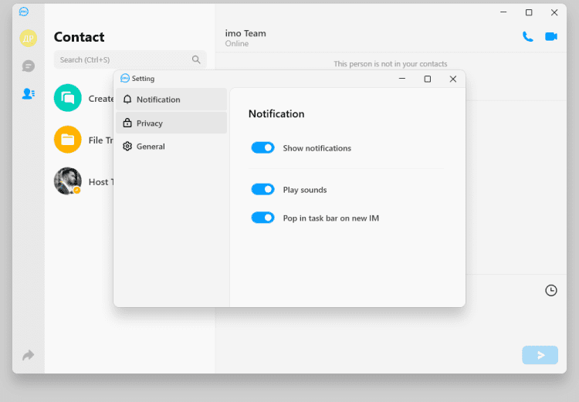Open the Host contact's profile photo
The width and height of the screenshot is (579, 402).
68,181
